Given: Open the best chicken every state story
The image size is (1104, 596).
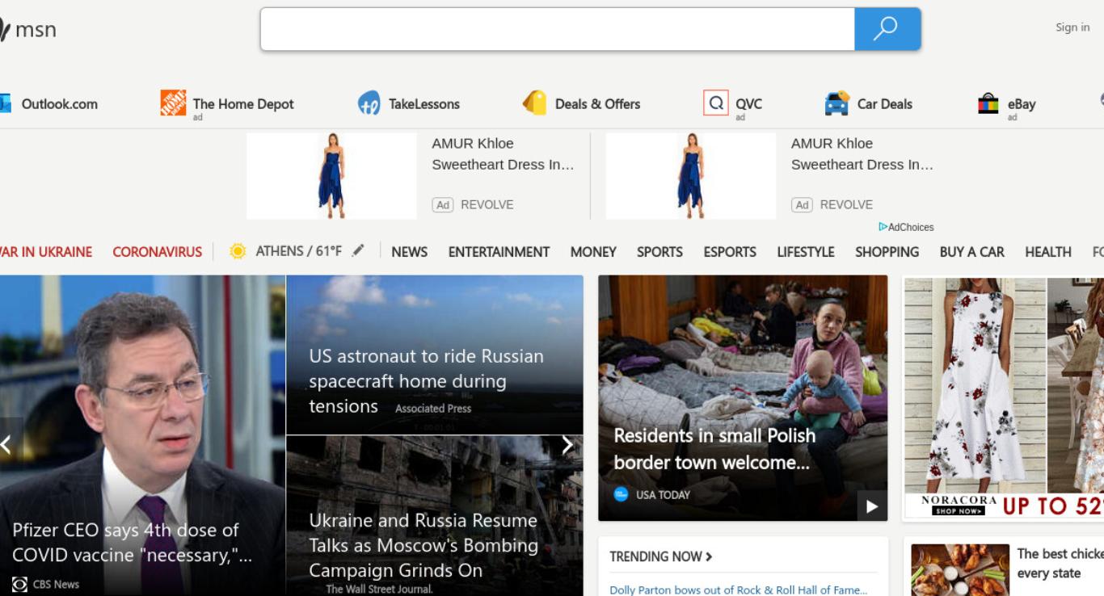Looking at the screenshot, I should click(x=1060, y=564).
